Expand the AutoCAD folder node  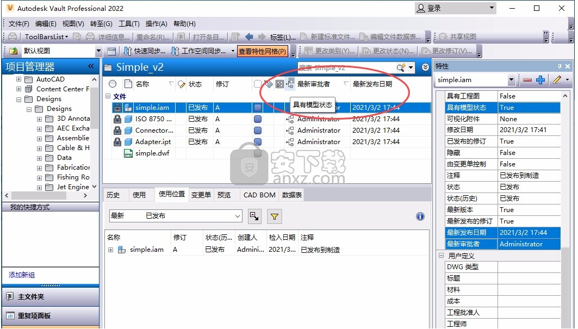click(19, 79)
